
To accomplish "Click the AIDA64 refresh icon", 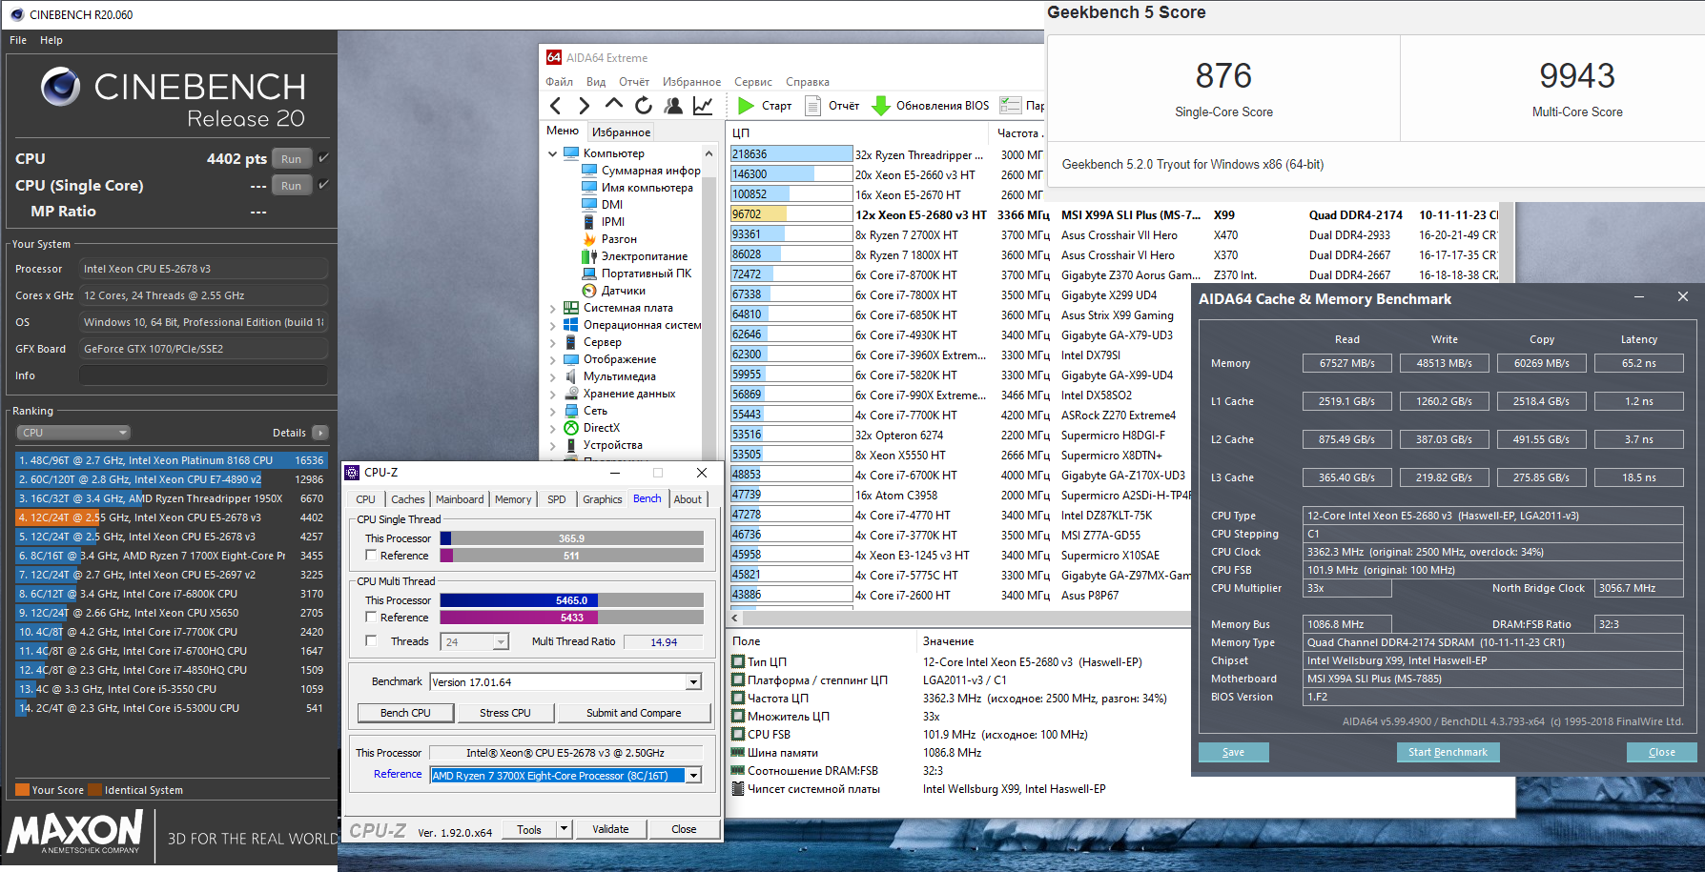I will [x=644, y=106].
